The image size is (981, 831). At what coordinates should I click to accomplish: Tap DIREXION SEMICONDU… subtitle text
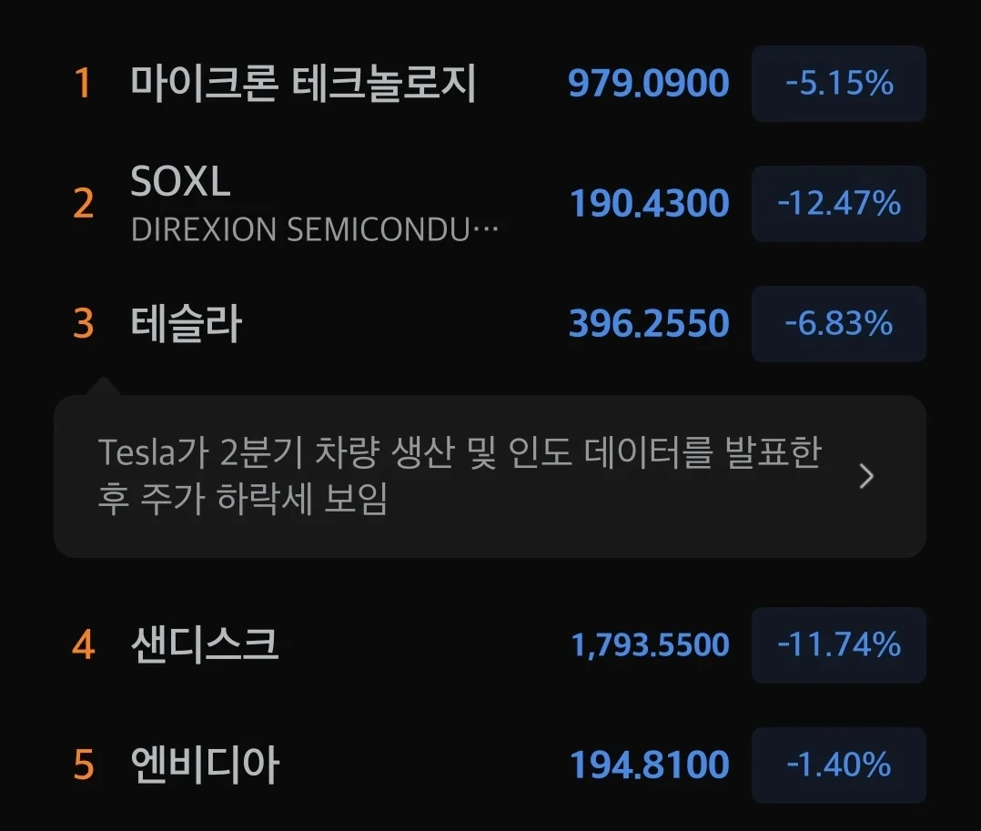315,229
